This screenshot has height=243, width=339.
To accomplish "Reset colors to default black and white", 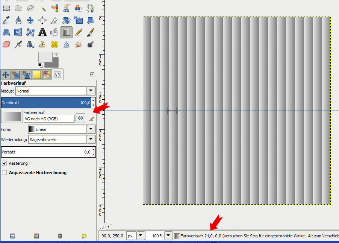I will 40,65.
